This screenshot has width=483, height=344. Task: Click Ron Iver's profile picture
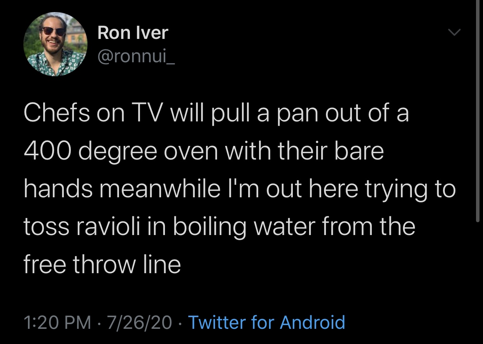click(56, 44)
